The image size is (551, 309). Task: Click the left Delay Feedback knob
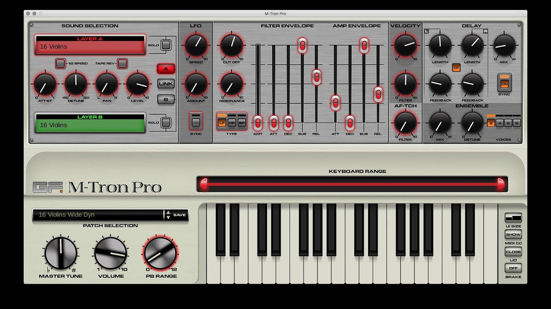(440, 84)
